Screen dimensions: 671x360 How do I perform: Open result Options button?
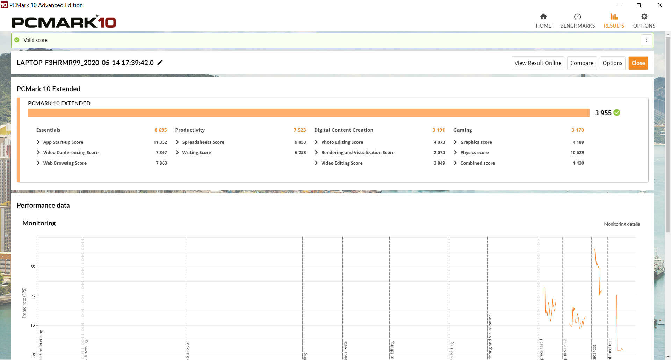[x=612, y=63]
